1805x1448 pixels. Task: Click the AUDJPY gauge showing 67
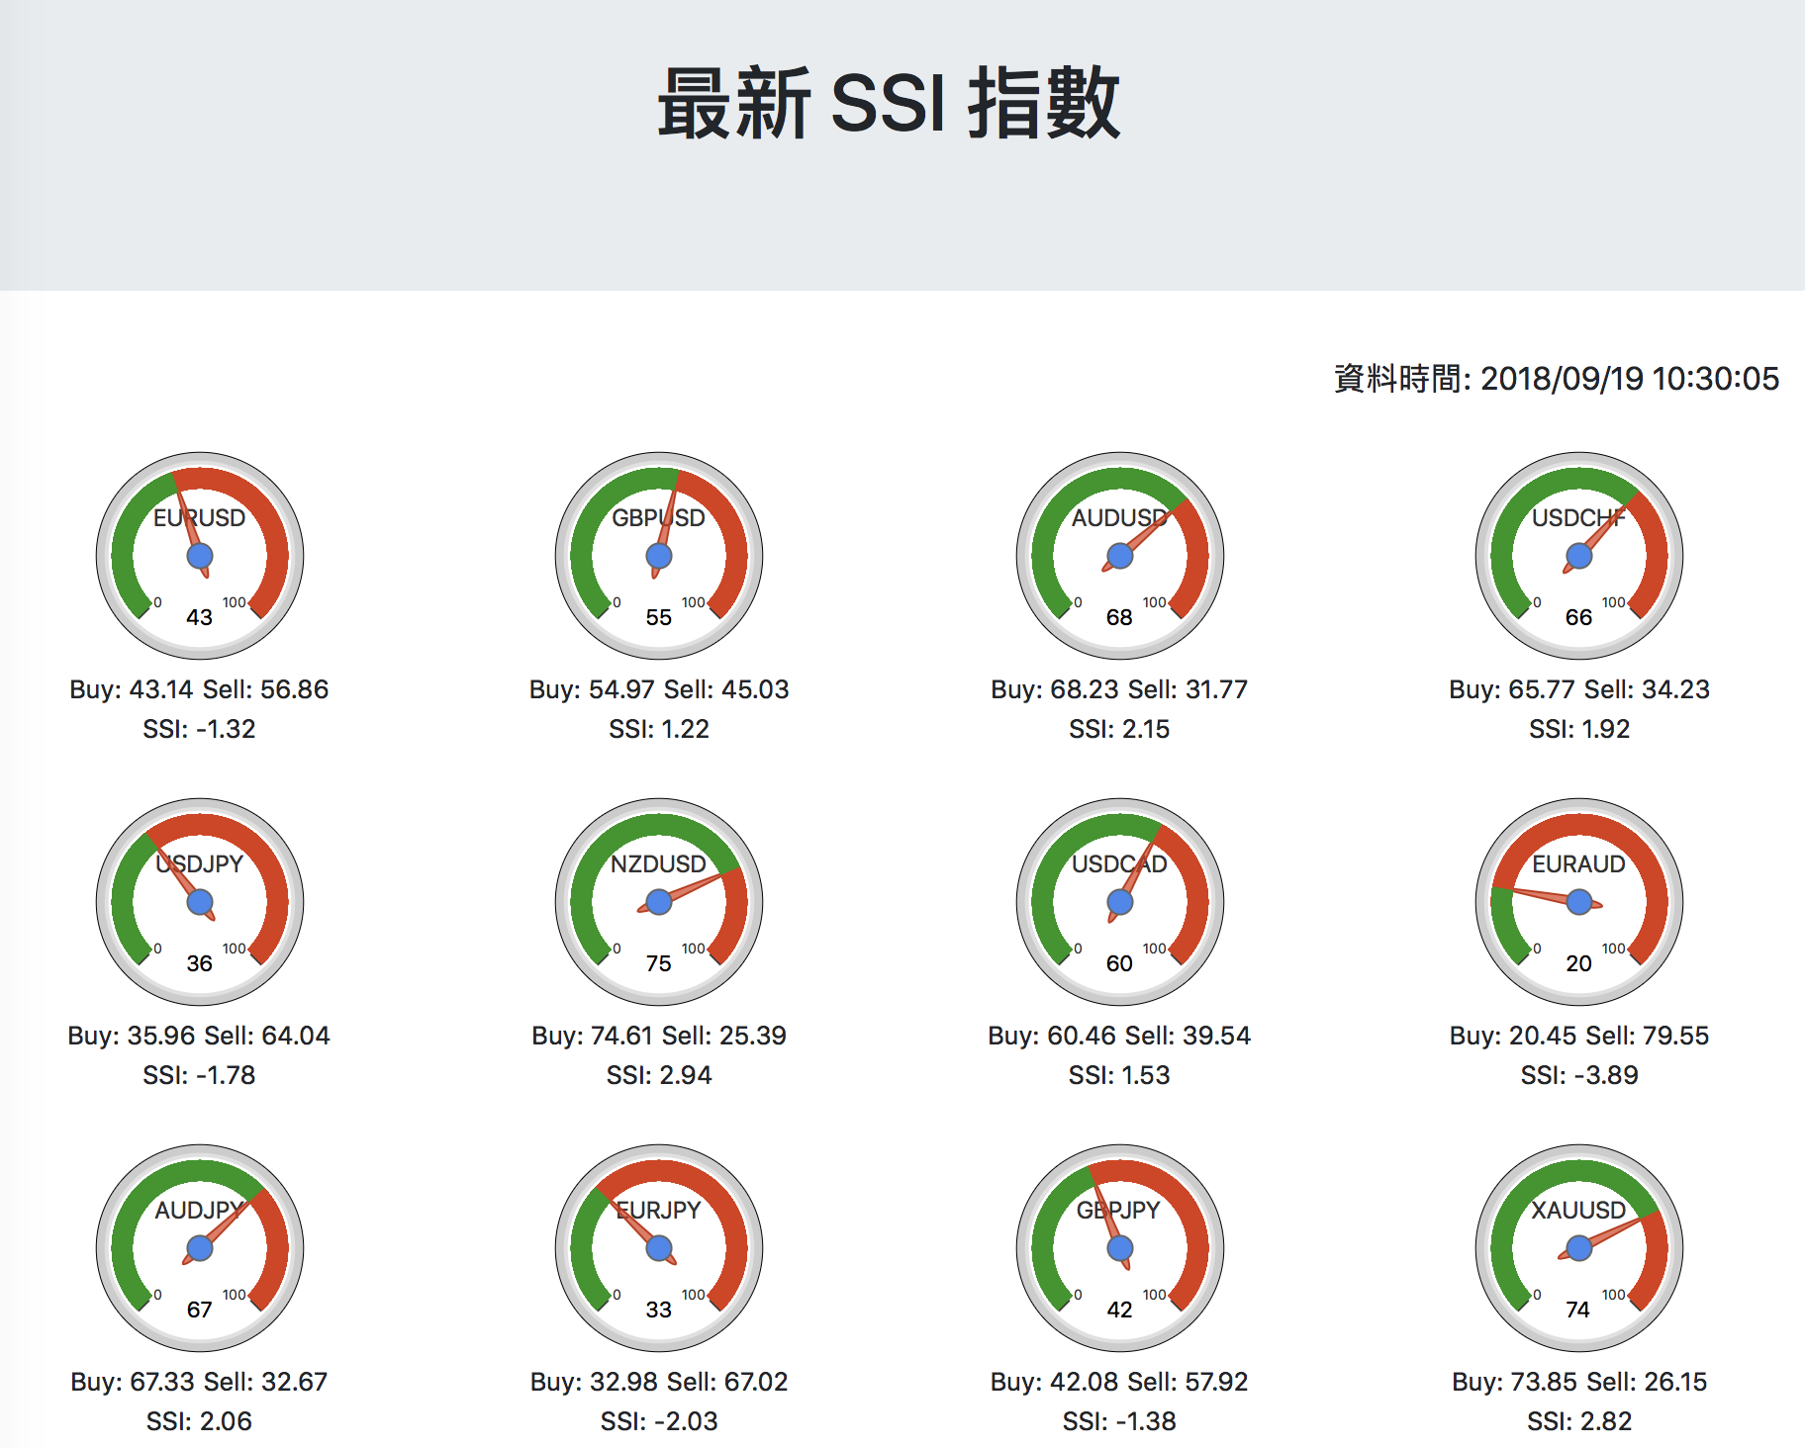click(200, 1248)
